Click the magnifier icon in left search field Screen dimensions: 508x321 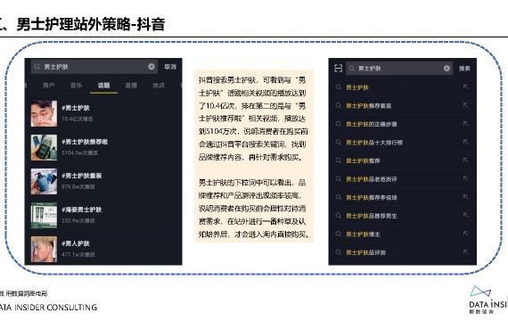37,67
